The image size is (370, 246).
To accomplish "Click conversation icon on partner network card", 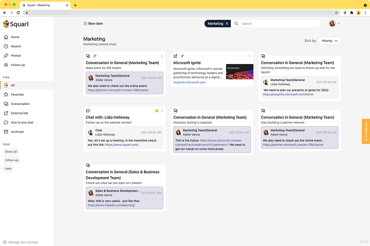I will point(263,111).
